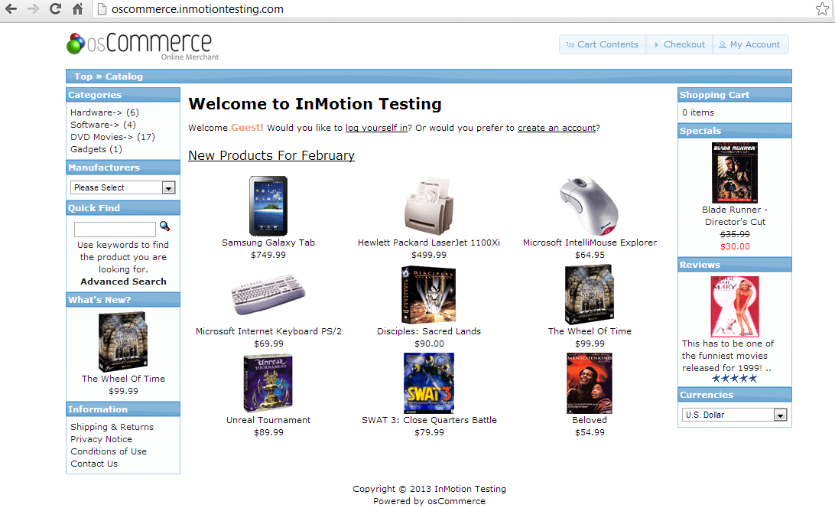The image size is (835, 508).
Task: Open Privacy Notice page
Action: [101, 439]
